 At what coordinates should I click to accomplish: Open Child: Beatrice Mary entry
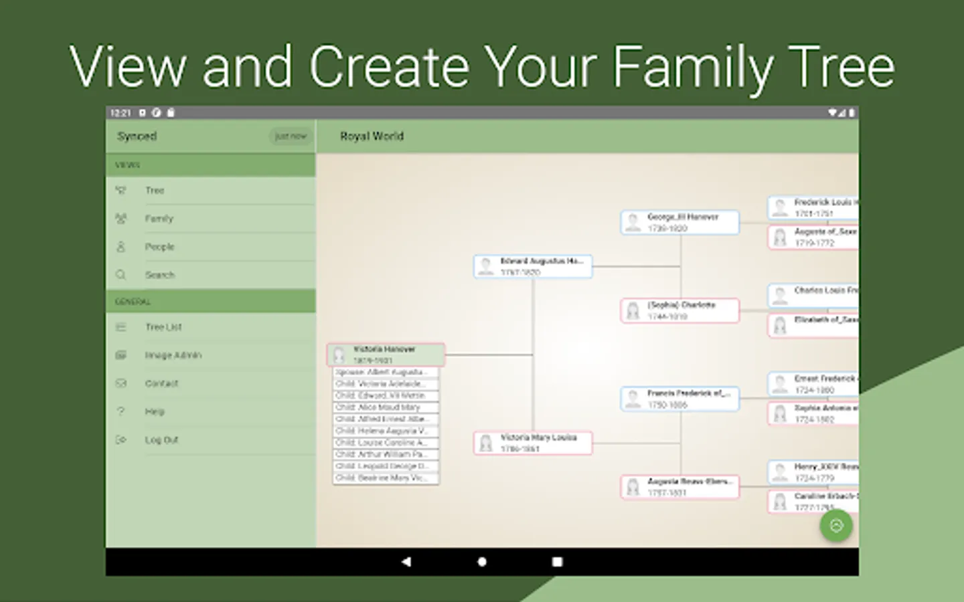(x=386, y=478)
